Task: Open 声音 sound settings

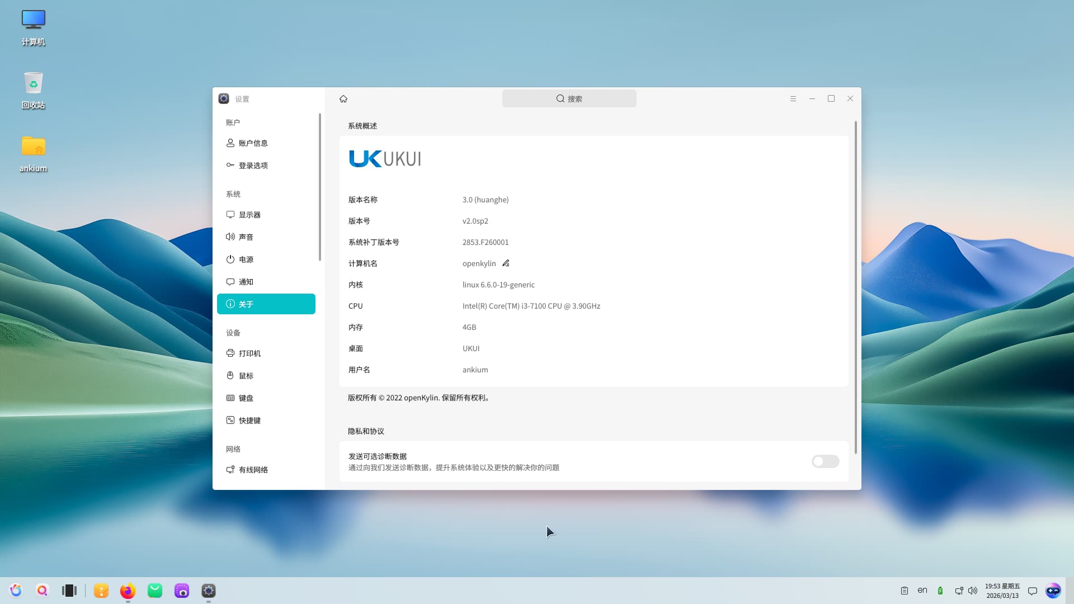Action: 246,237
